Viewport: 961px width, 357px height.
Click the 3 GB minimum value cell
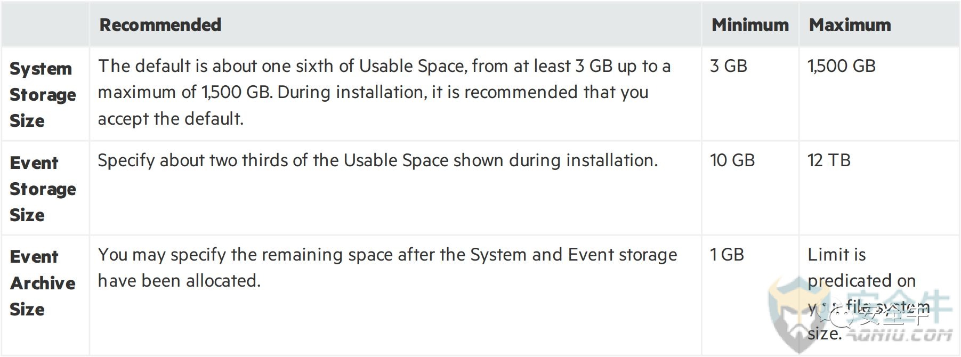[729, 66]
